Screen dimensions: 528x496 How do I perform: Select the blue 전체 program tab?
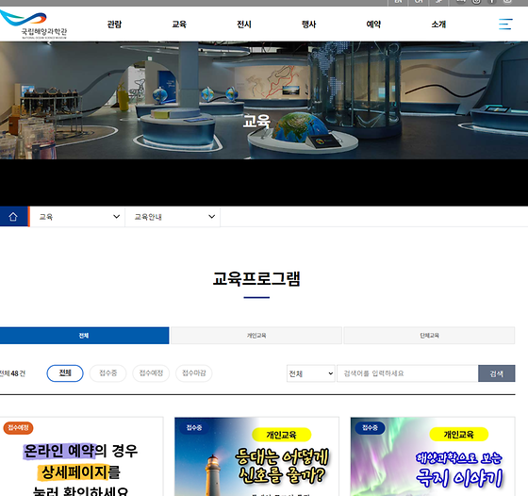point(84,336)
